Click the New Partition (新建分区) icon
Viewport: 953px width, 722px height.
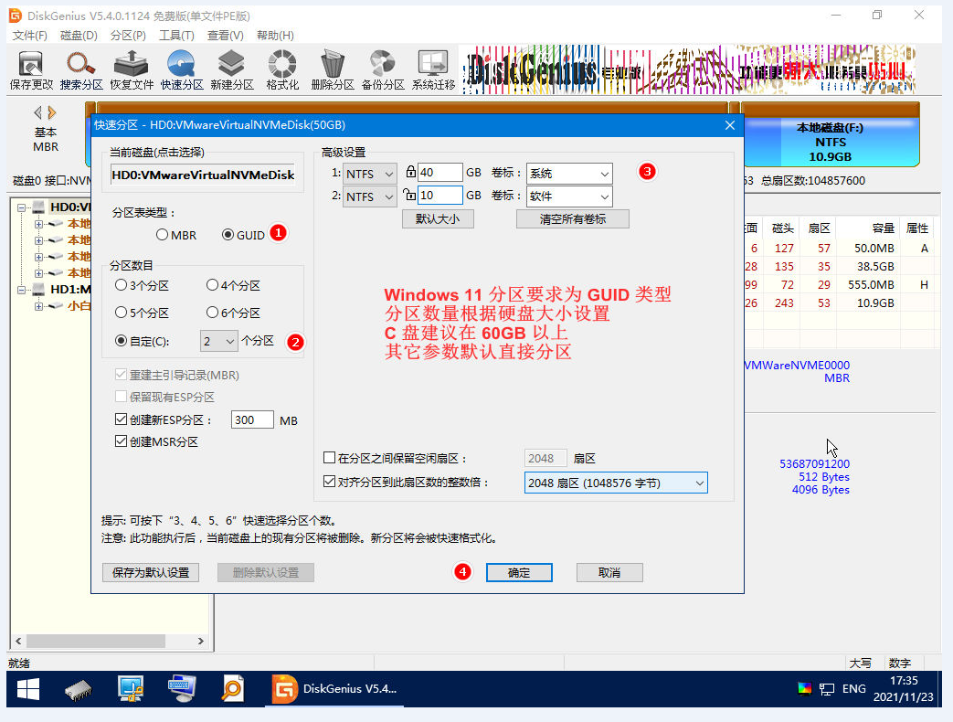coord(231,69)
